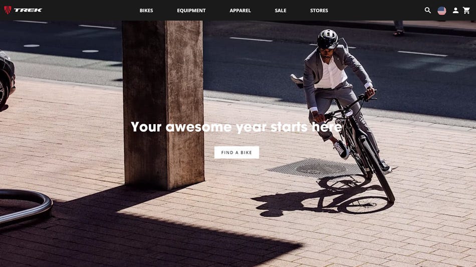
Task: Click the red Trek shield logo
Action: (8, 10)
